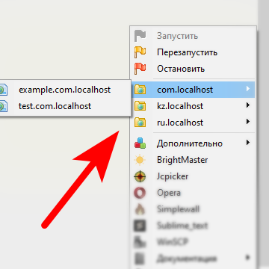The image size is (269, 269).
Task: Expand the kz.localhost submenu arrow
Action: (247, 105)
